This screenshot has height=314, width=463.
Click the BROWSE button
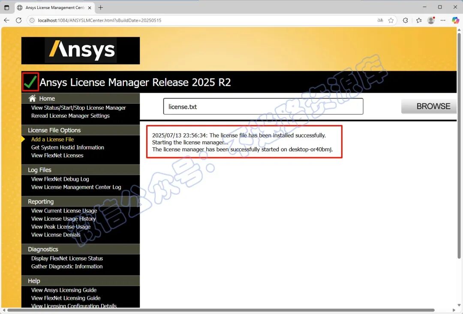(x=429, y=106)
